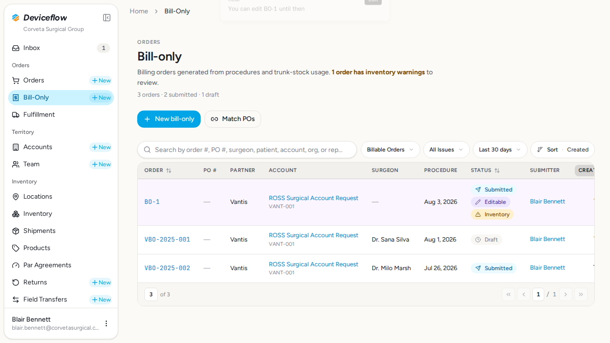The image size is (610, 343).
Task: Click the inventory warnings notice text
Action: pos(378,72)
